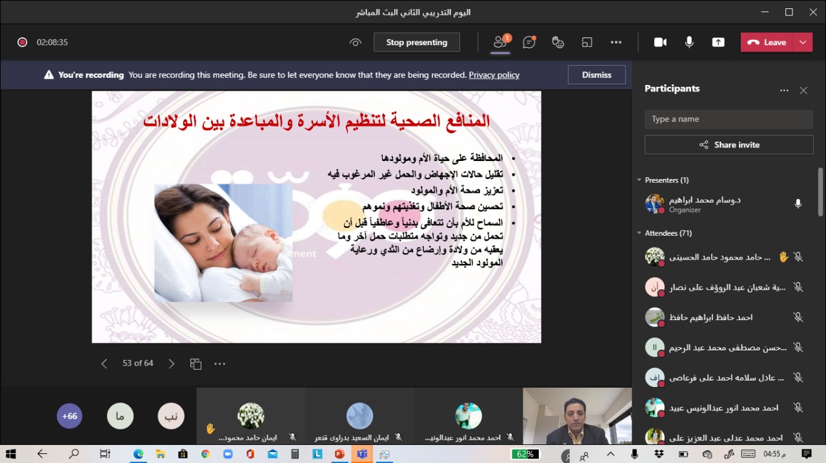
Task: Open the show participants icon
Action: pyautogui.click(x=500, y=43)
